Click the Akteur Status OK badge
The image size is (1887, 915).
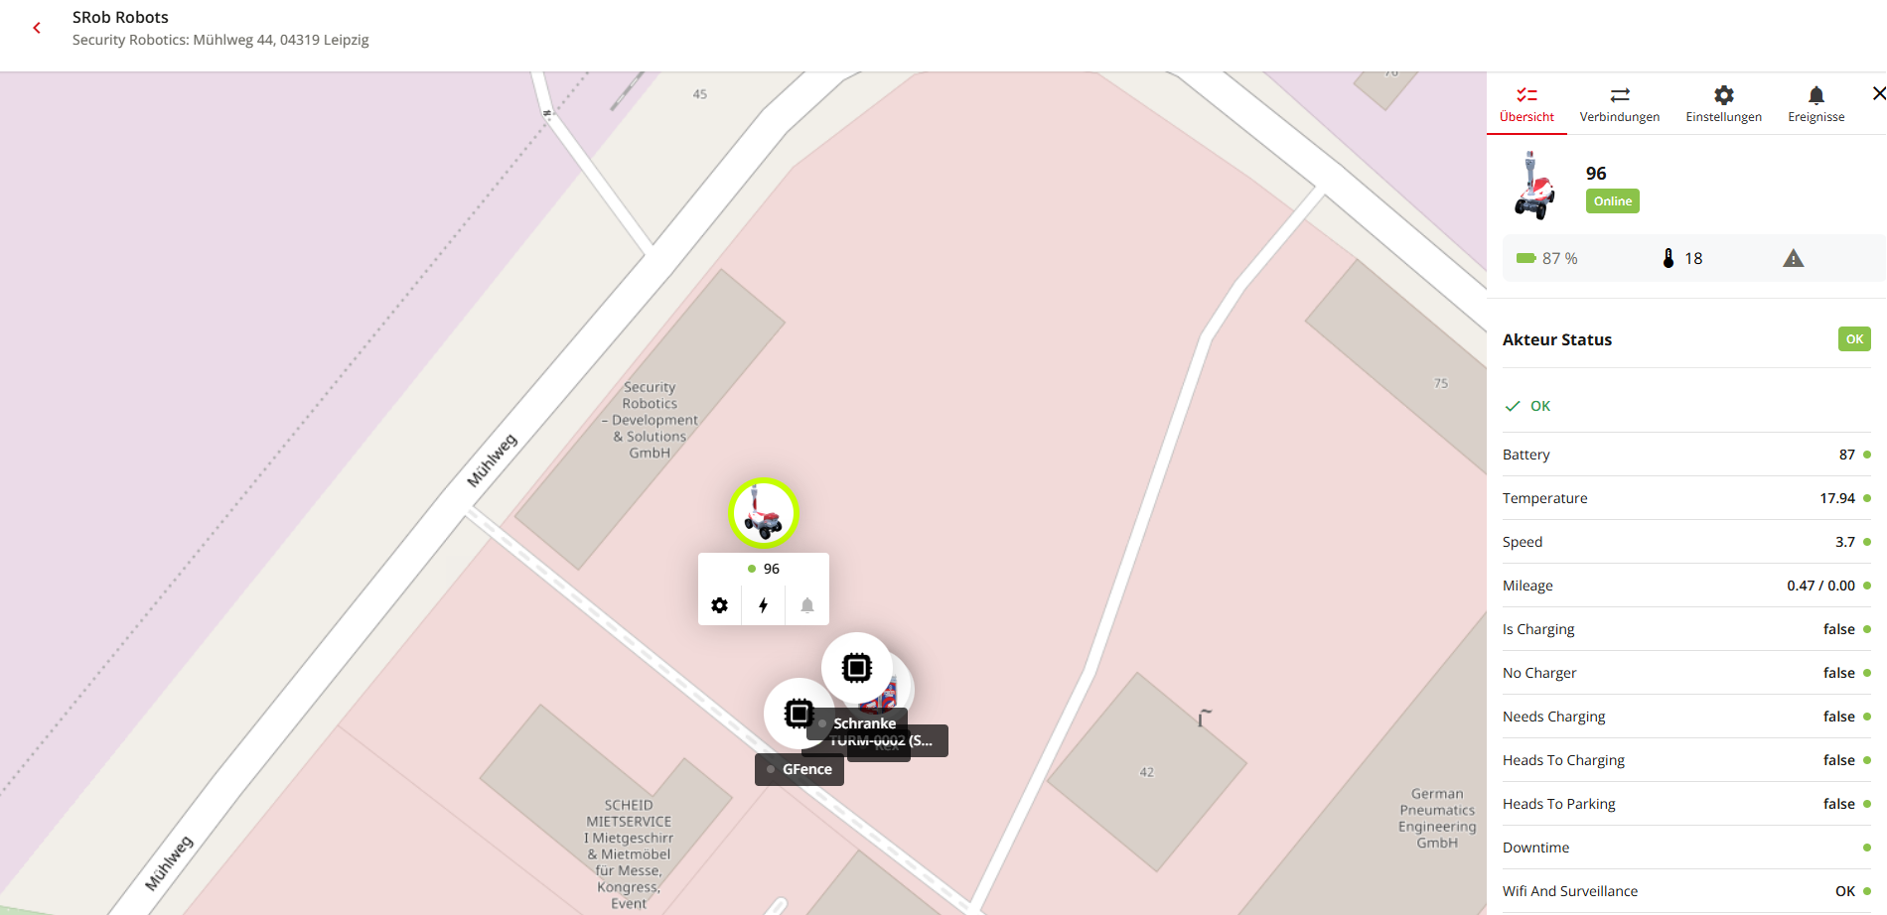click(x=1854, y=339)
